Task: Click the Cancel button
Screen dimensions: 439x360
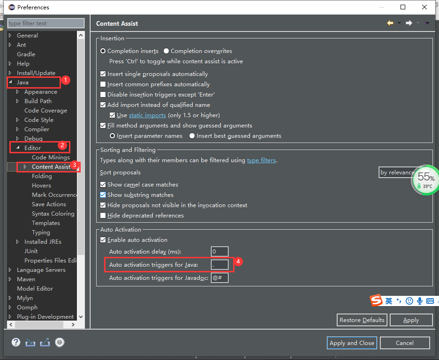Action: [x=405, y=343]
